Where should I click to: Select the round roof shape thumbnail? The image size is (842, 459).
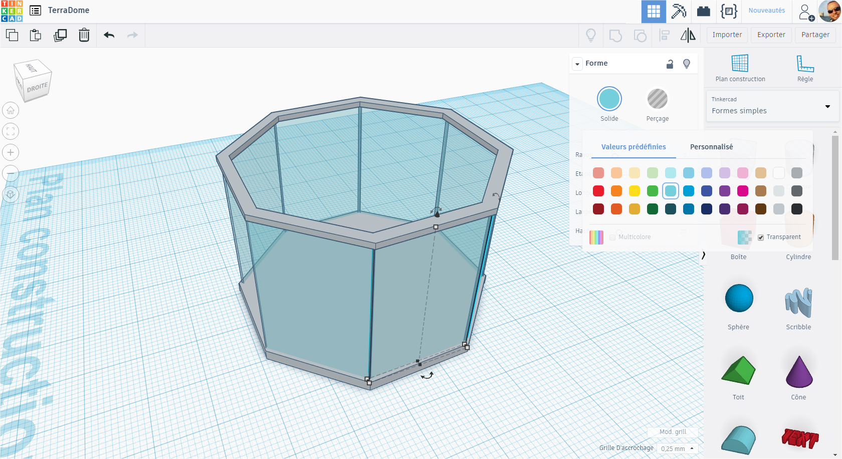739,440
